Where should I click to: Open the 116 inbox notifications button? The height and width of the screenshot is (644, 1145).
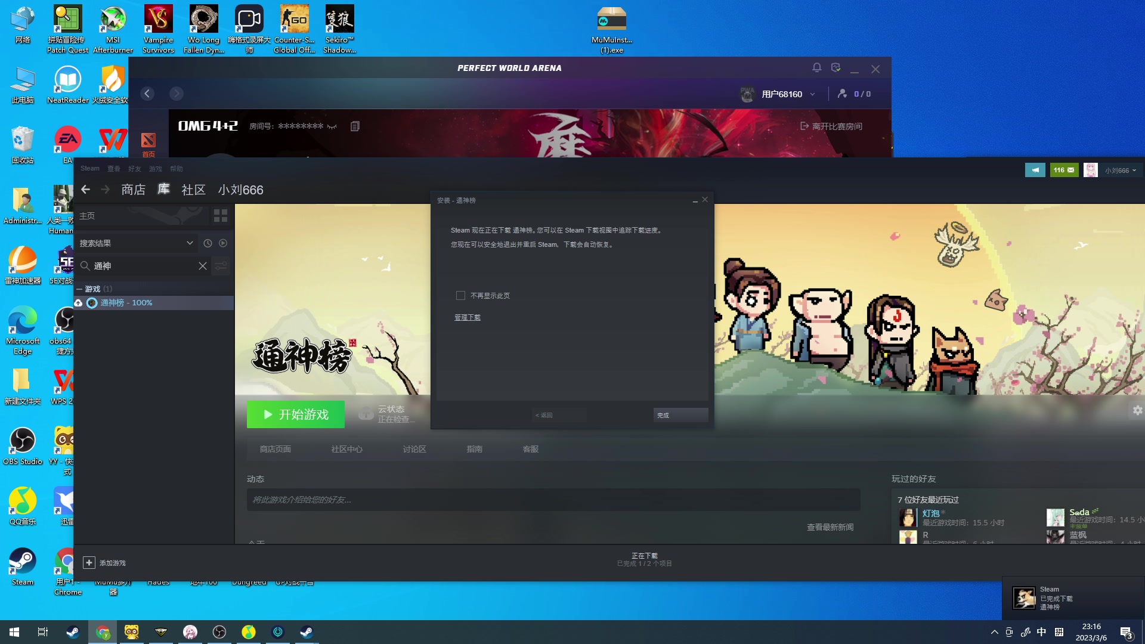pos(1063,170)
